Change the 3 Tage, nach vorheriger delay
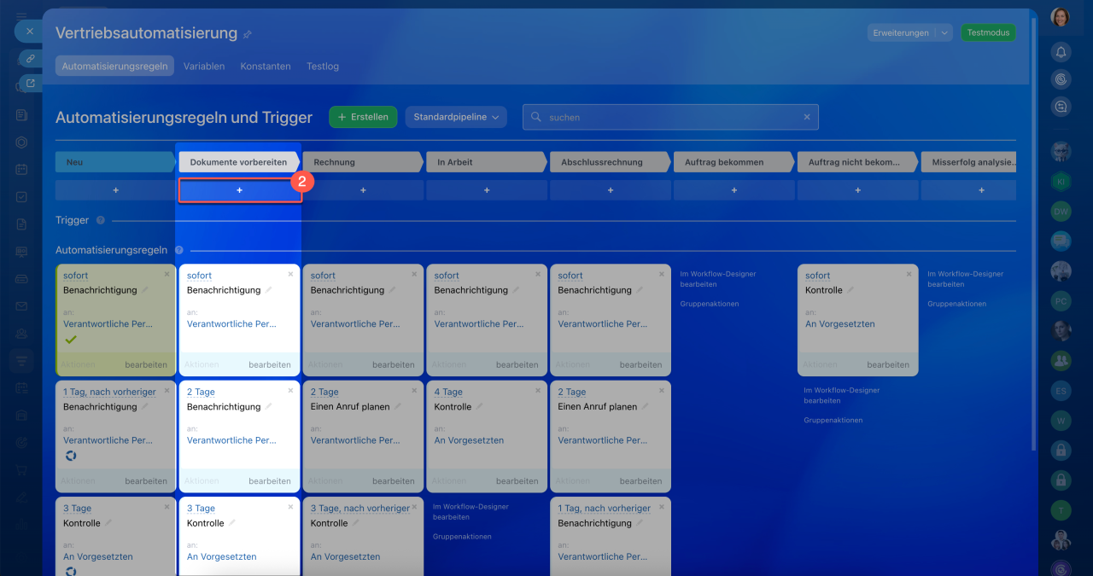1093x576 pixels. point(359,509)
